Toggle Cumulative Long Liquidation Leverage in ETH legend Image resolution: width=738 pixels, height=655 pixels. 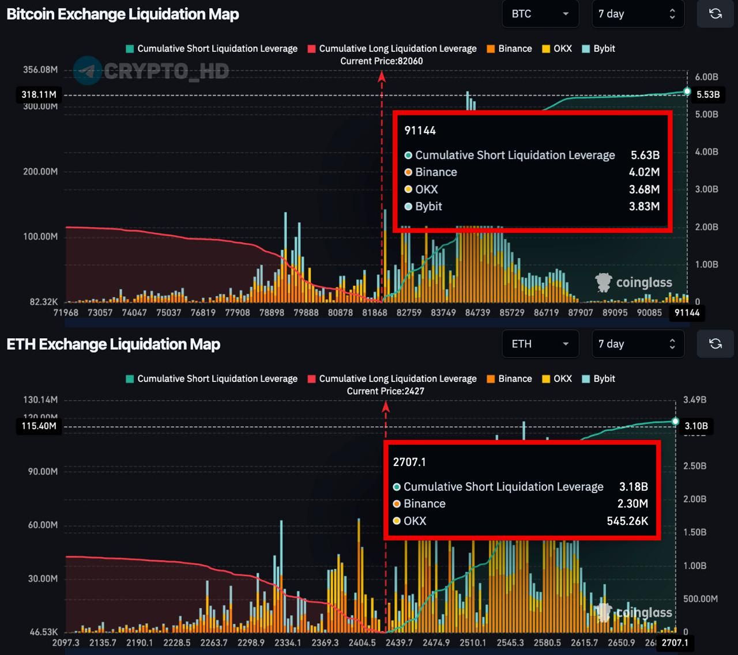(x=392, y=378)
